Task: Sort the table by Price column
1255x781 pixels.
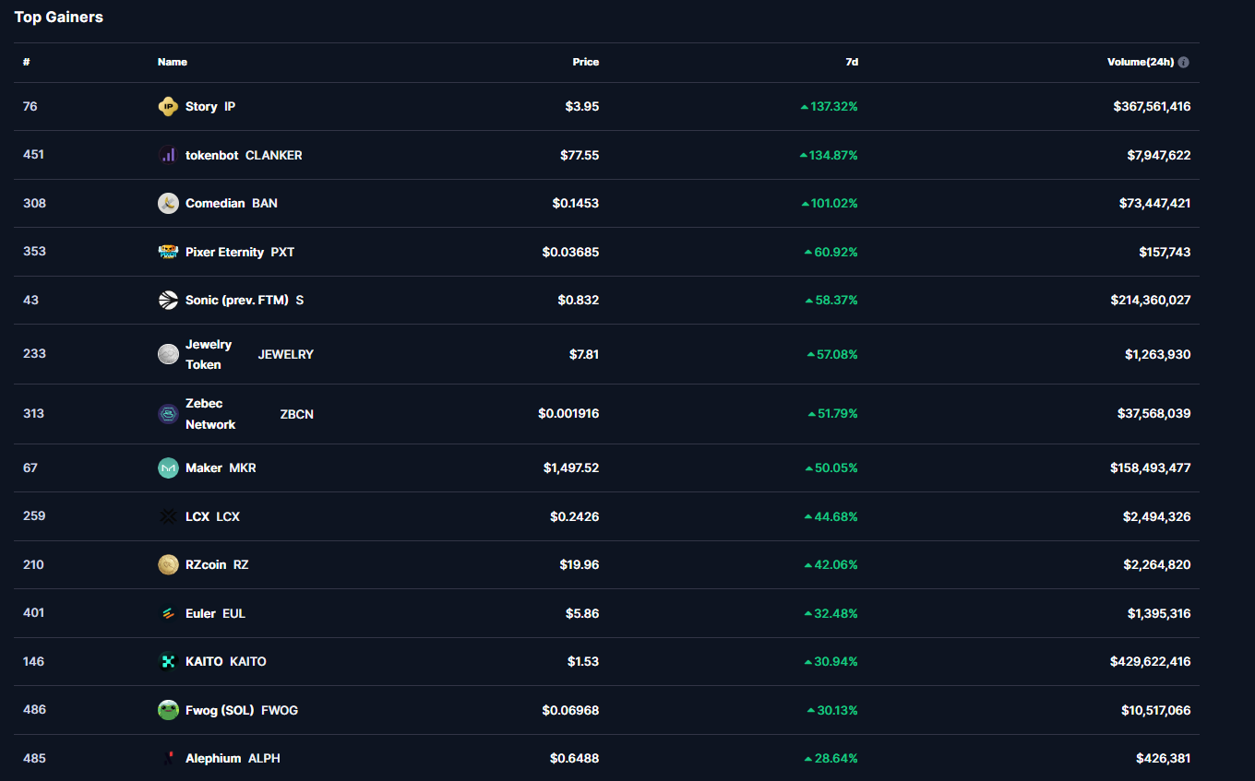Action: pyautogui.click(x=586, y=63)
